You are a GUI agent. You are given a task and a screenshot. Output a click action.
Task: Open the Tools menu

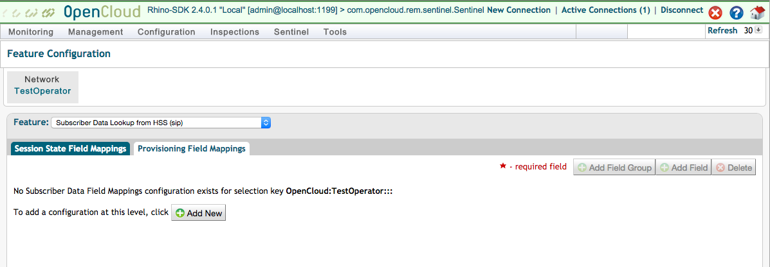tap(335, 32)
